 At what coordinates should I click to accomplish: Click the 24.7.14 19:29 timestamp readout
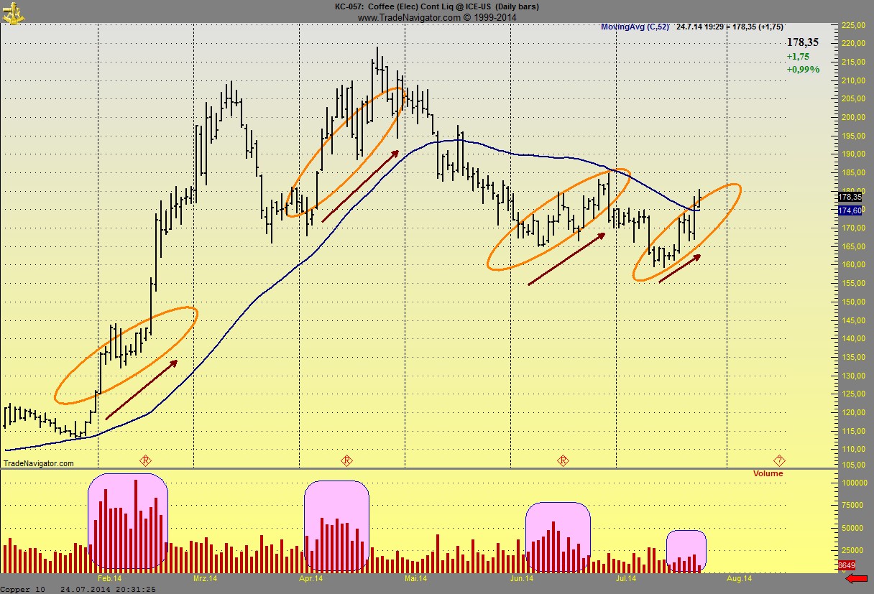coord(699,27)
